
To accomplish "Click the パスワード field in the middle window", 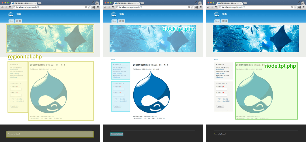I will coord(119,95).
